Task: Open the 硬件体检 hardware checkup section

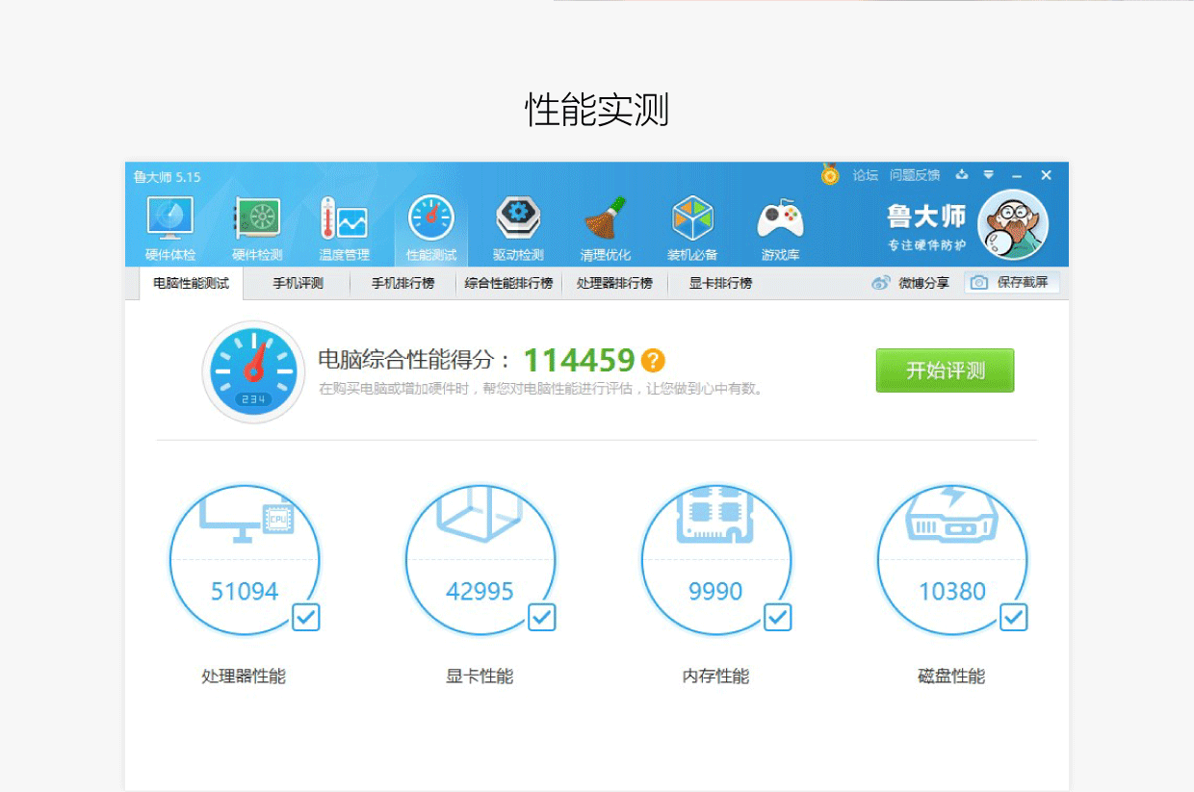Action: [170, 228]
